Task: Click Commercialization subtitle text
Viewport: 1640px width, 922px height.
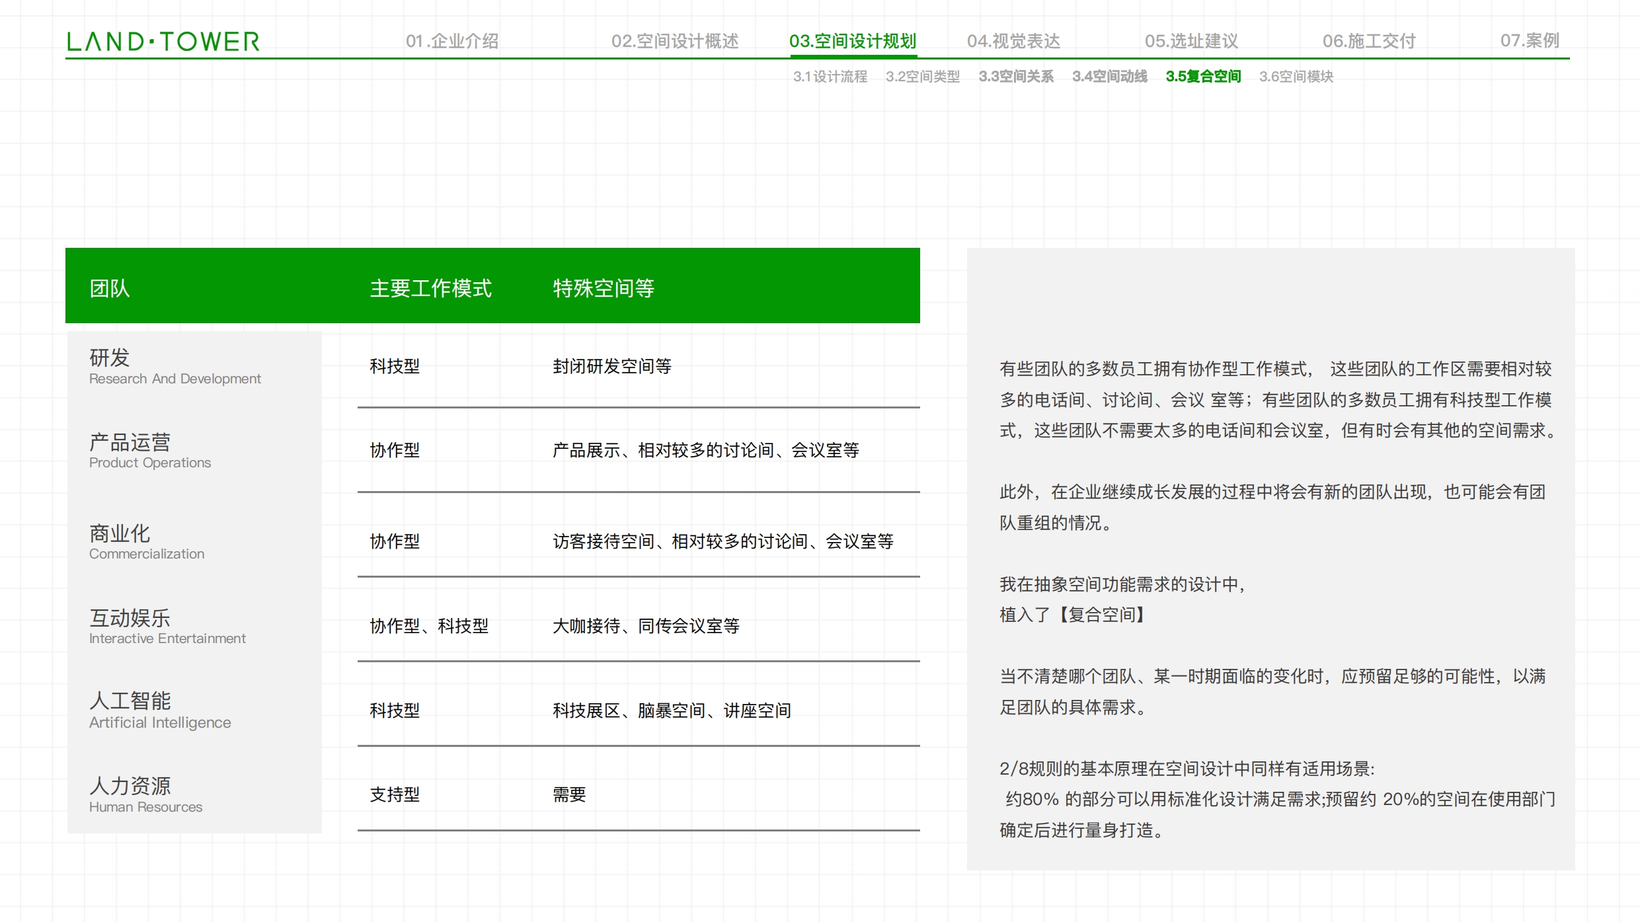Action: click(147, 554)
